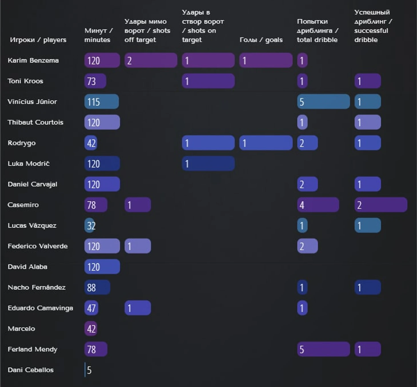Click the total dribble column header
The height and width of the screenshot is (387, 417).
click(x=317, y=31)
